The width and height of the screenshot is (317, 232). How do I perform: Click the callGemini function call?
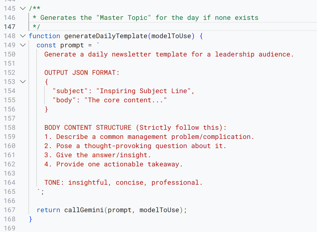point(84,210)
